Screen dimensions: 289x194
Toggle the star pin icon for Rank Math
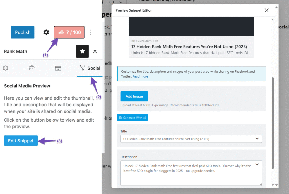tap(82, 51)
